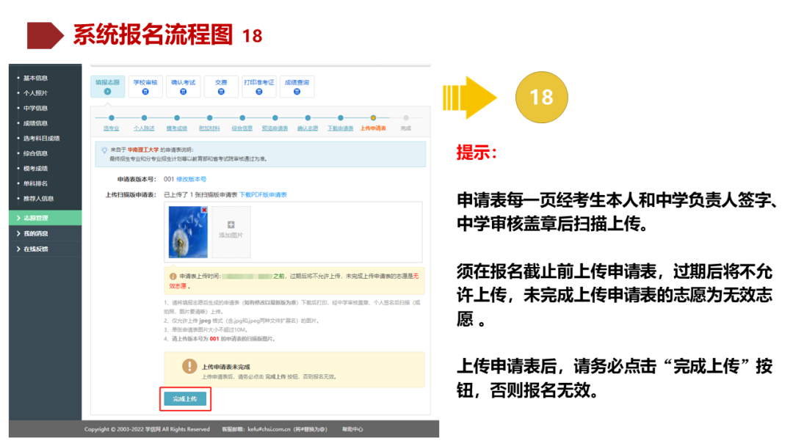Click the 填报志愿 tab status icon

pyautogui.click(x=108, y=89)
